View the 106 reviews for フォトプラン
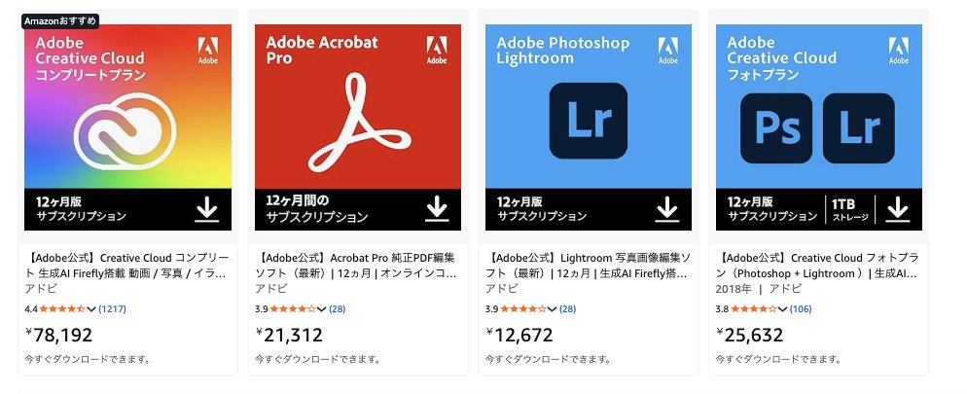Image resolution: width=967 pixels, height=394 pixels. 801,309
